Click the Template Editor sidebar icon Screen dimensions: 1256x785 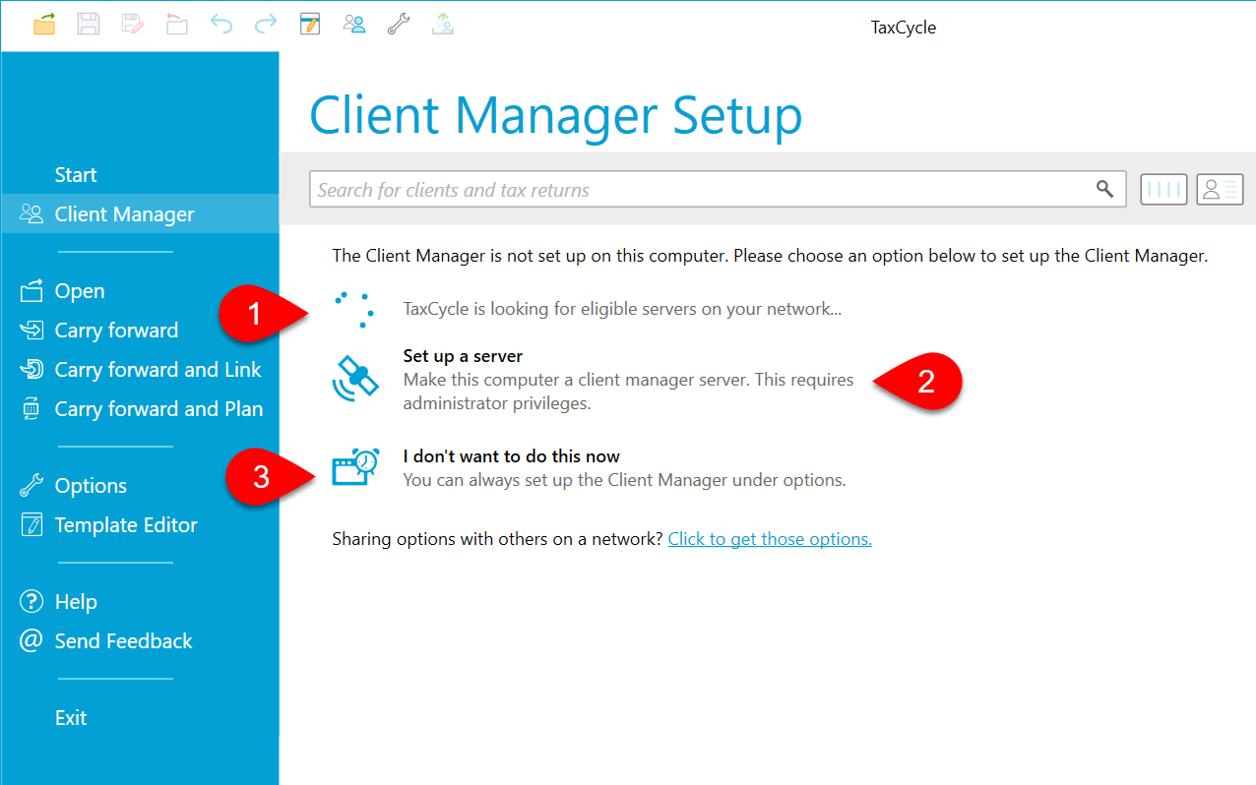(x=31, y=525)
